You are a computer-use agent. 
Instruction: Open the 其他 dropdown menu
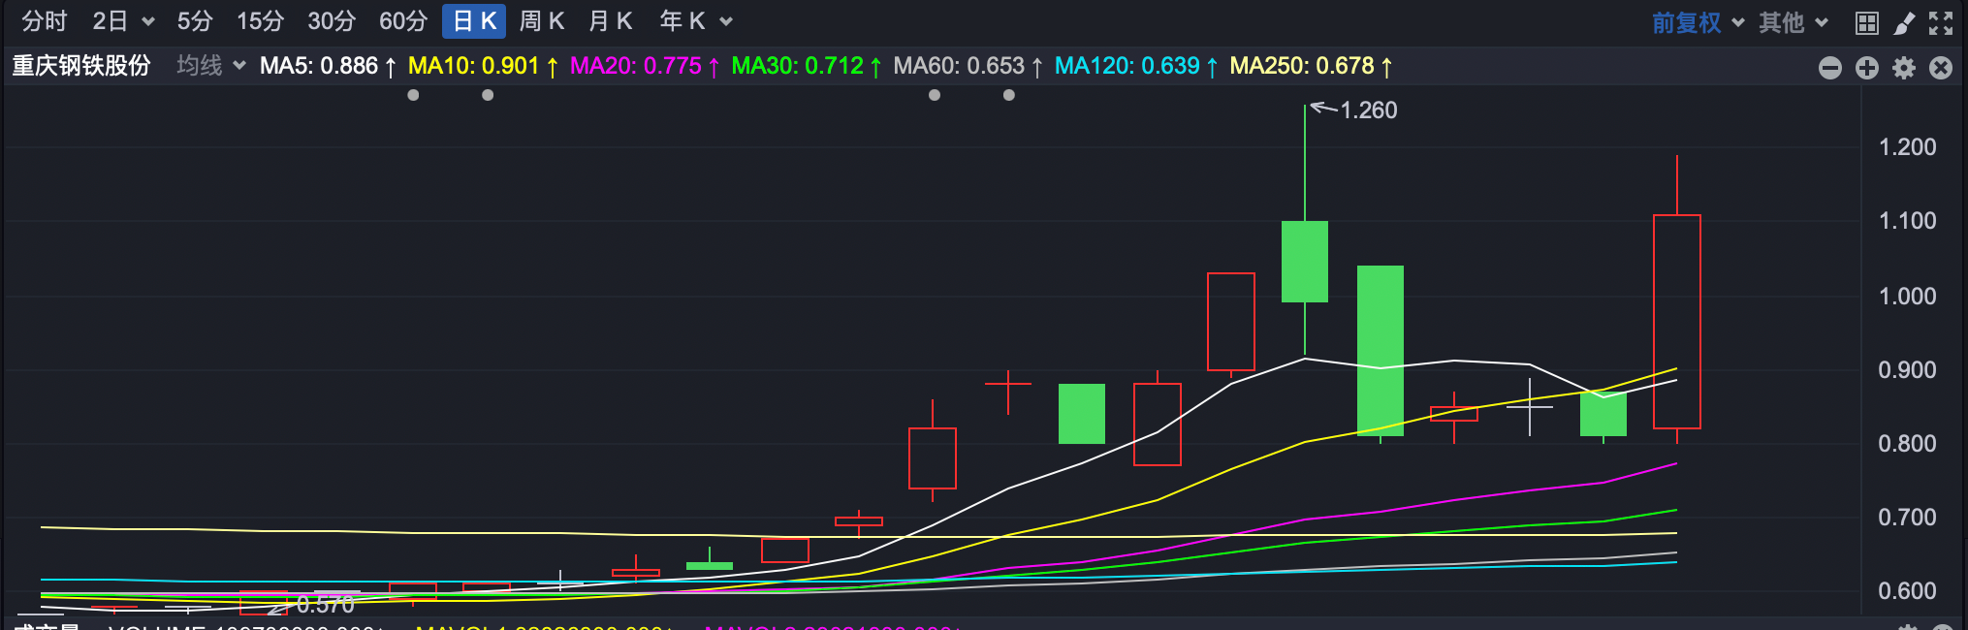1793,22
